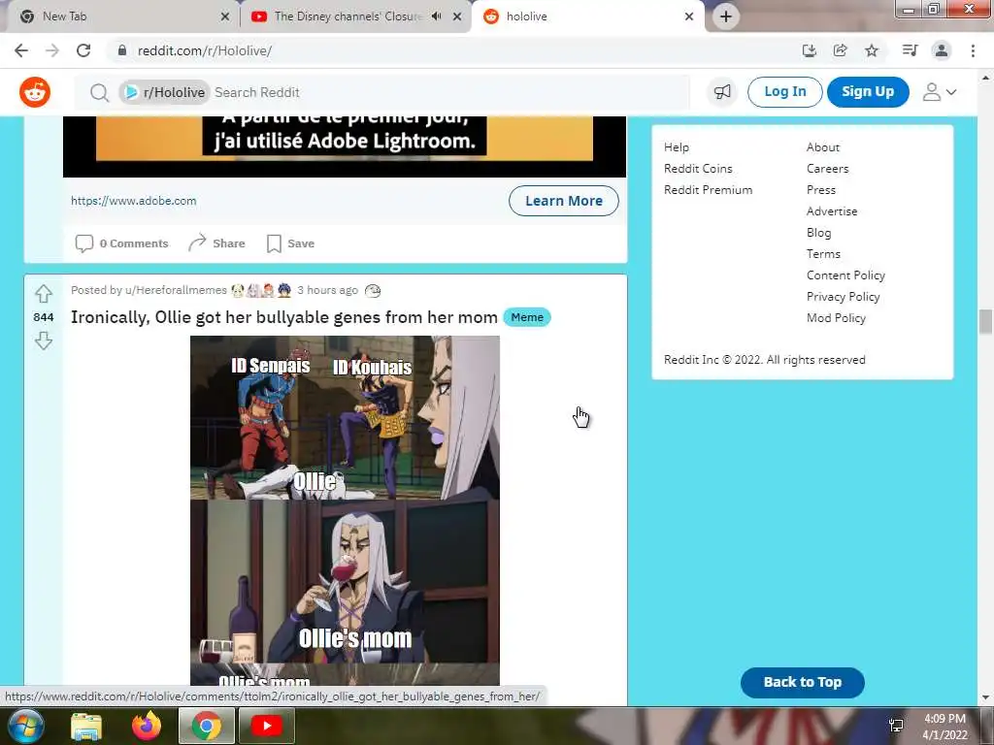Click the Reddit advertise megaphone icon
The height and width of the screenshot is (745, 994).
click(x=722, y=92)
